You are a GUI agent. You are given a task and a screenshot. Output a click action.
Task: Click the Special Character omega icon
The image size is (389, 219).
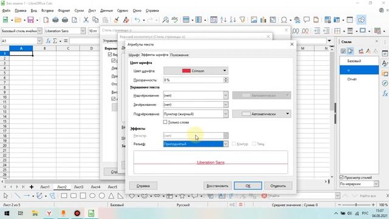[284, 20]
